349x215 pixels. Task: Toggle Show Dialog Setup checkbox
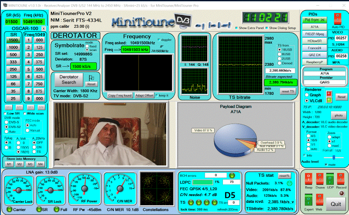[x=267, y=28]
